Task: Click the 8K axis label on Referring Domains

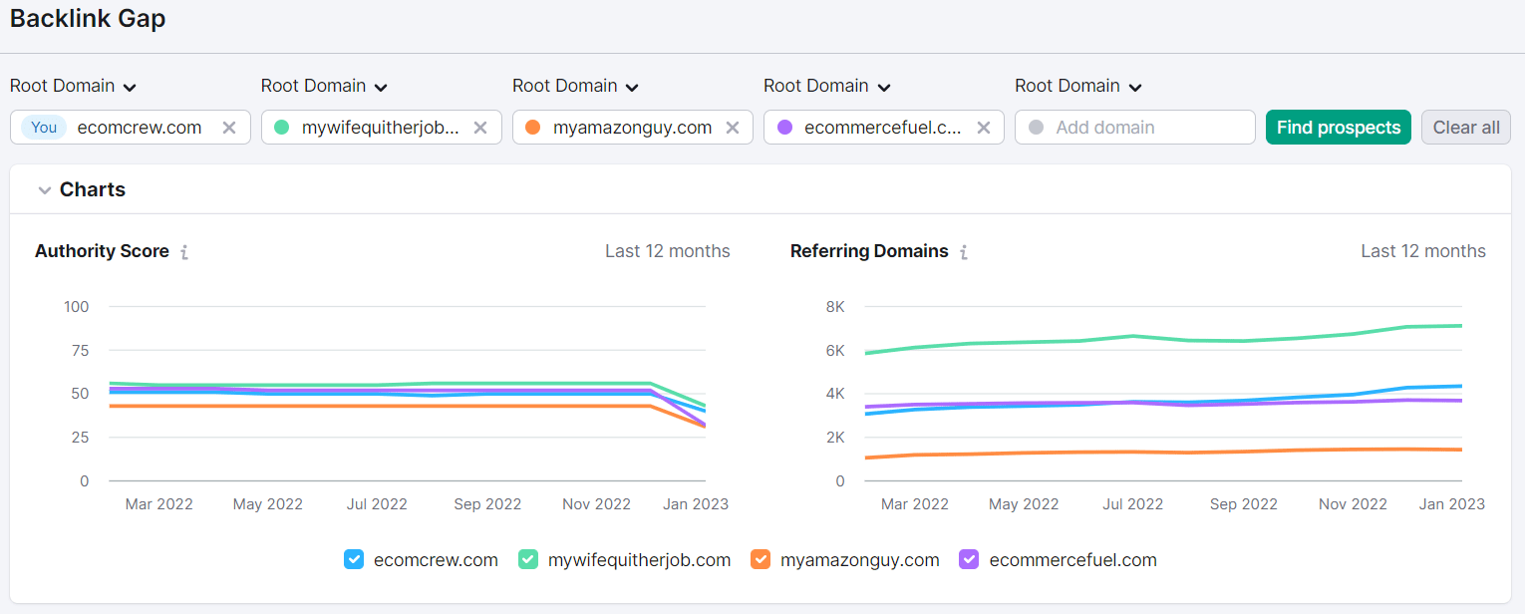Action: point(835,307)
